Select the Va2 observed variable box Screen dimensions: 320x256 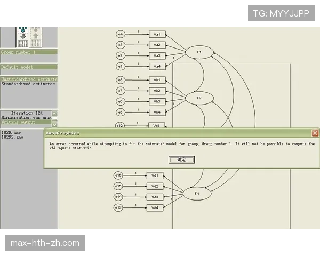click(x=157, y=45)
